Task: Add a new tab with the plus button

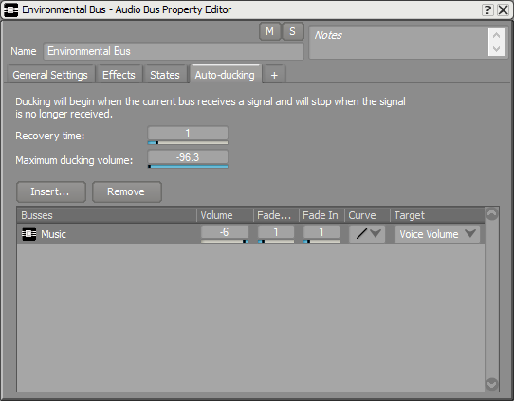Action: 274,75
